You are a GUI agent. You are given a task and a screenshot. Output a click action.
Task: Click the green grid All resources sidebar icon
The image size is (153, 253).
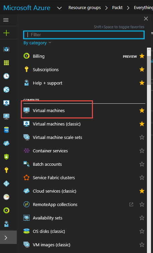click(x=6, y=63)
